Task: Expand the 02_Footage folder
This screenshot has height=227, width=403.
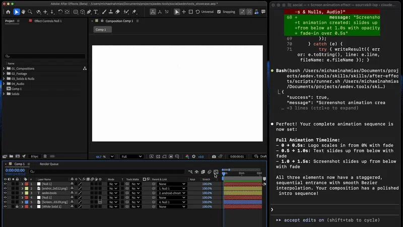Action: click(x=4, y=74)
